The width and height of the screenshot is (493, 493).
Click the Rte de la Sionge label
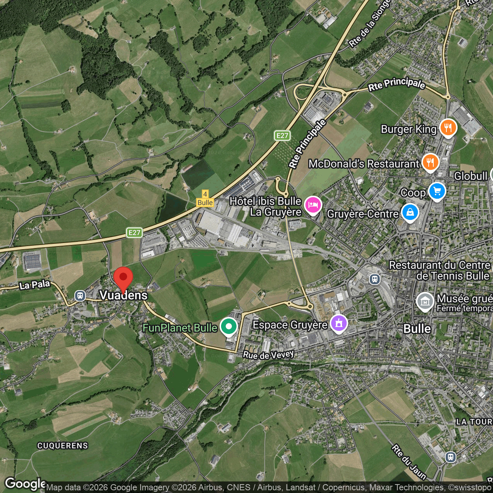[370, 24]
